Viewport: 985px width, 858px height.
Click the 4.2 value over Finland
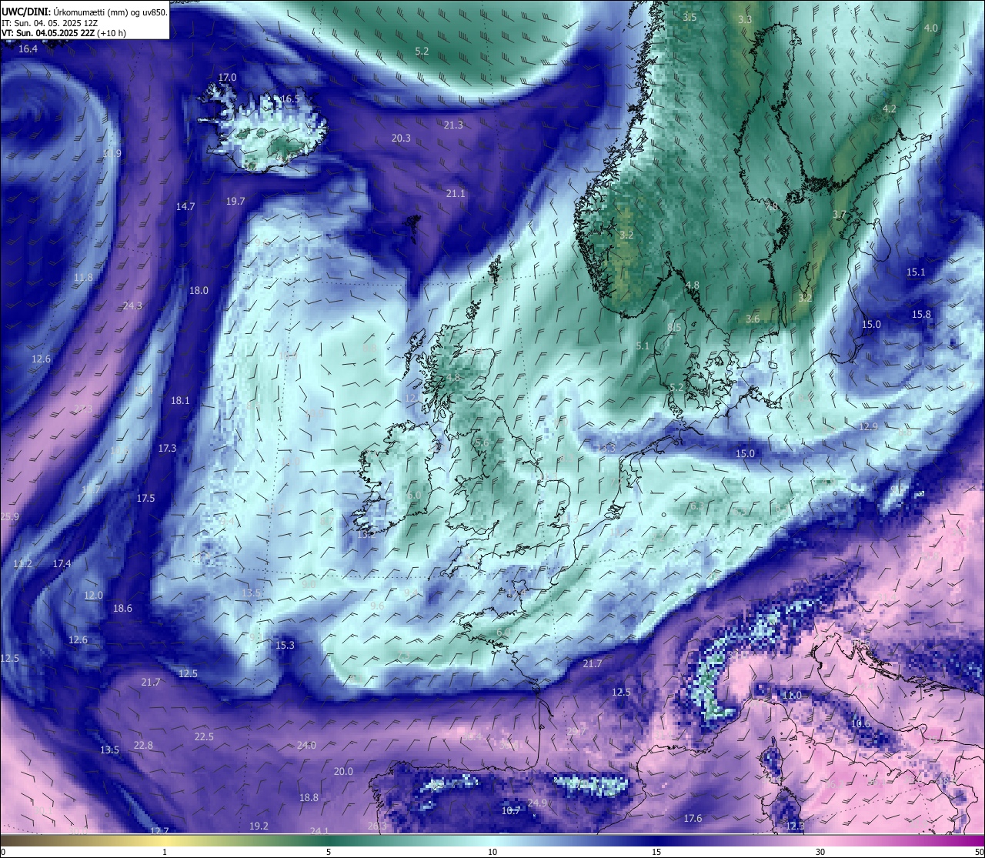(x=890, y=109)
